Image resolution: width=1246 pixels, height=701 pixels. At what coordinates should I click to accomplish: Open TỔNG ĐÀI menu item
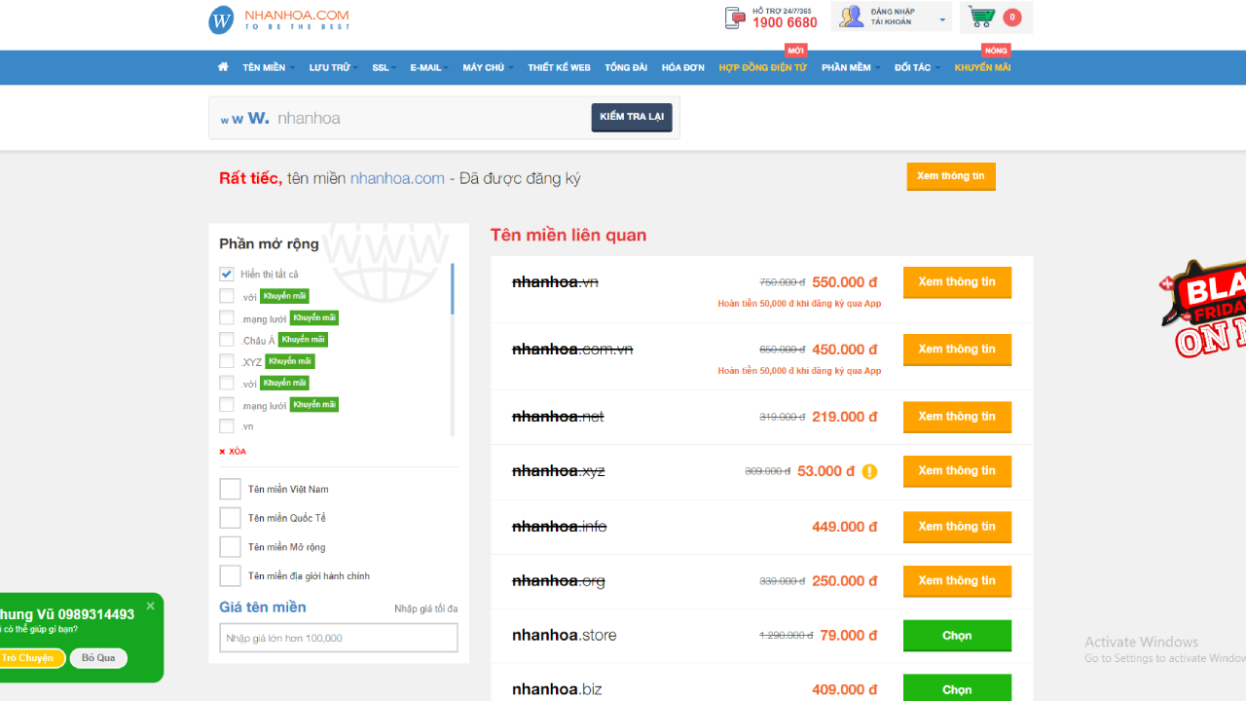626,67
